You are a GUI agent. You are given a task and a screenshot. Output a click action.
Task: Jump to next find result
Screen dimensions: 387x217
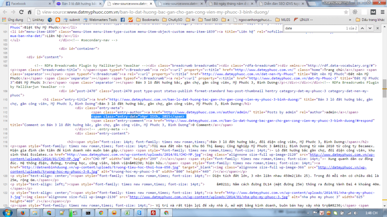click(x=370, y=28)
